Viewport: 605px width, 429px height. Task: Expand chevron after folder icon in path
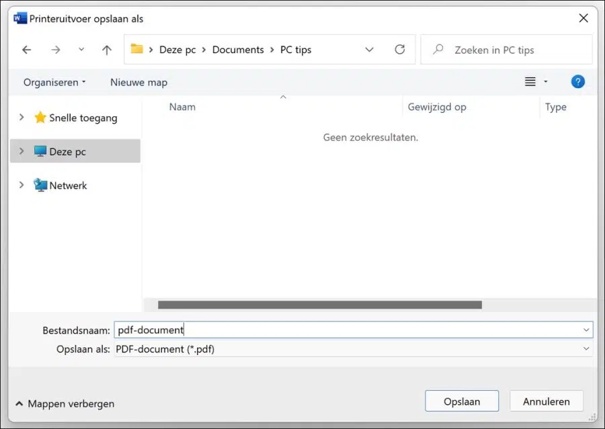(151, 50)
